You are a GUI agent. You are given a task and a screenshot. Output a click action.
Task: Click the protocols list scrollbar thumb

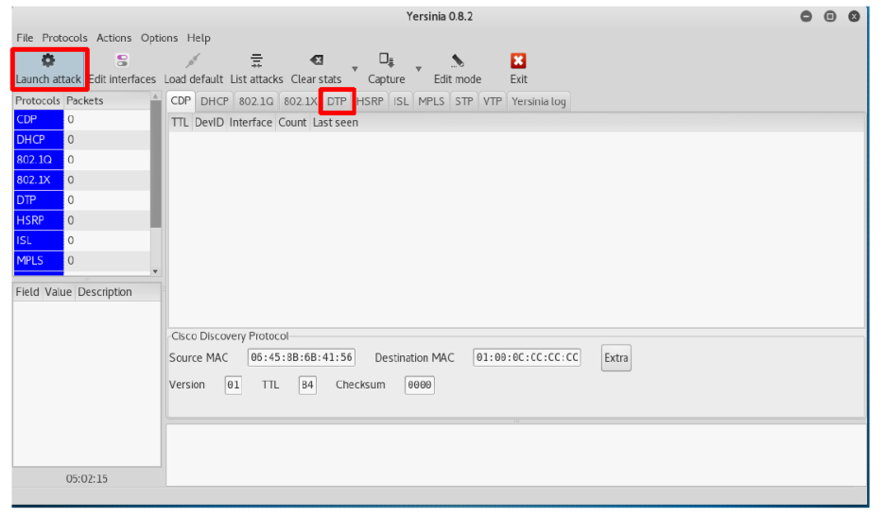156,164
